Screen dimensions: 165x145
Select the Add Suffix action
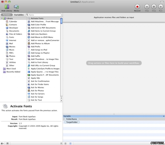point(44,56)
